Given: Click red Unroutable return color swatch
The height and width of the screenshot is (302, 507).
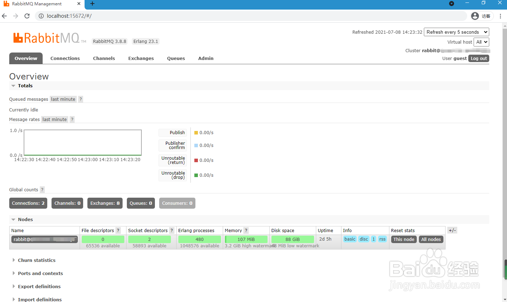Looking at the screenshot, I should tap(196, 160).
